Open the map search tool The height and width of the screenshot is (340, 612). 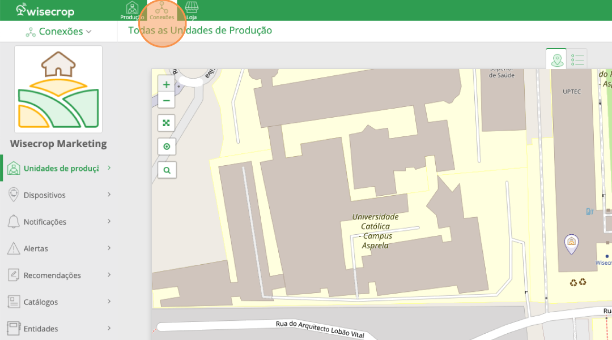(167, 170)
